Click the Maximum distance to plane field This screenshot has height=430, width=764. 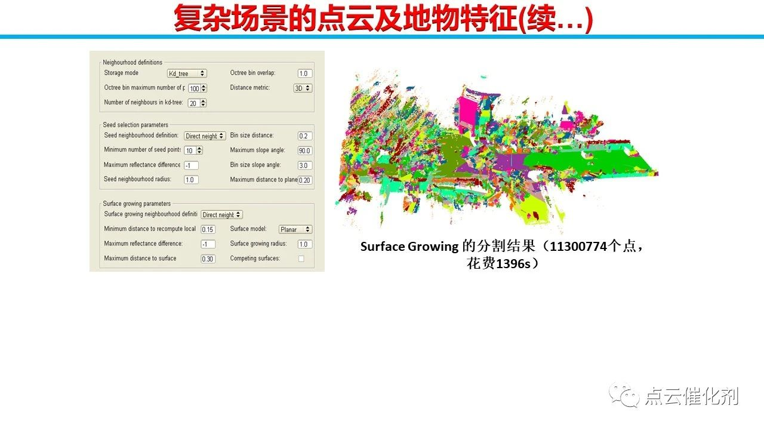pyautogui.click(x=305, y=180)
